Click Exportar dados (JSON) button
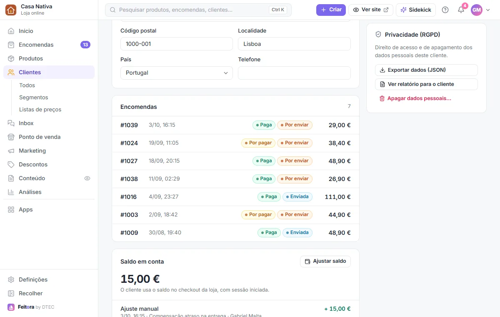This screenshot has height=317, width=500. point(426,70)
